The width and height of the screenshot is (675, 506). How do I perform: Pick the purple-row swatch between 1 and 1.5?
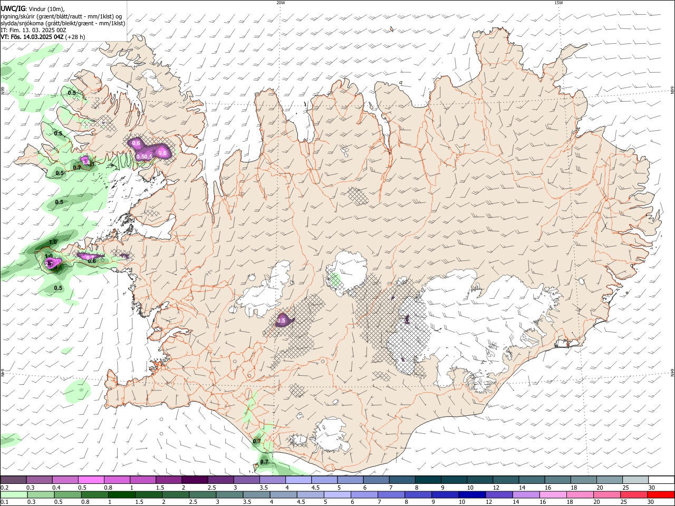pyautogui.click(x=142, y=480)
